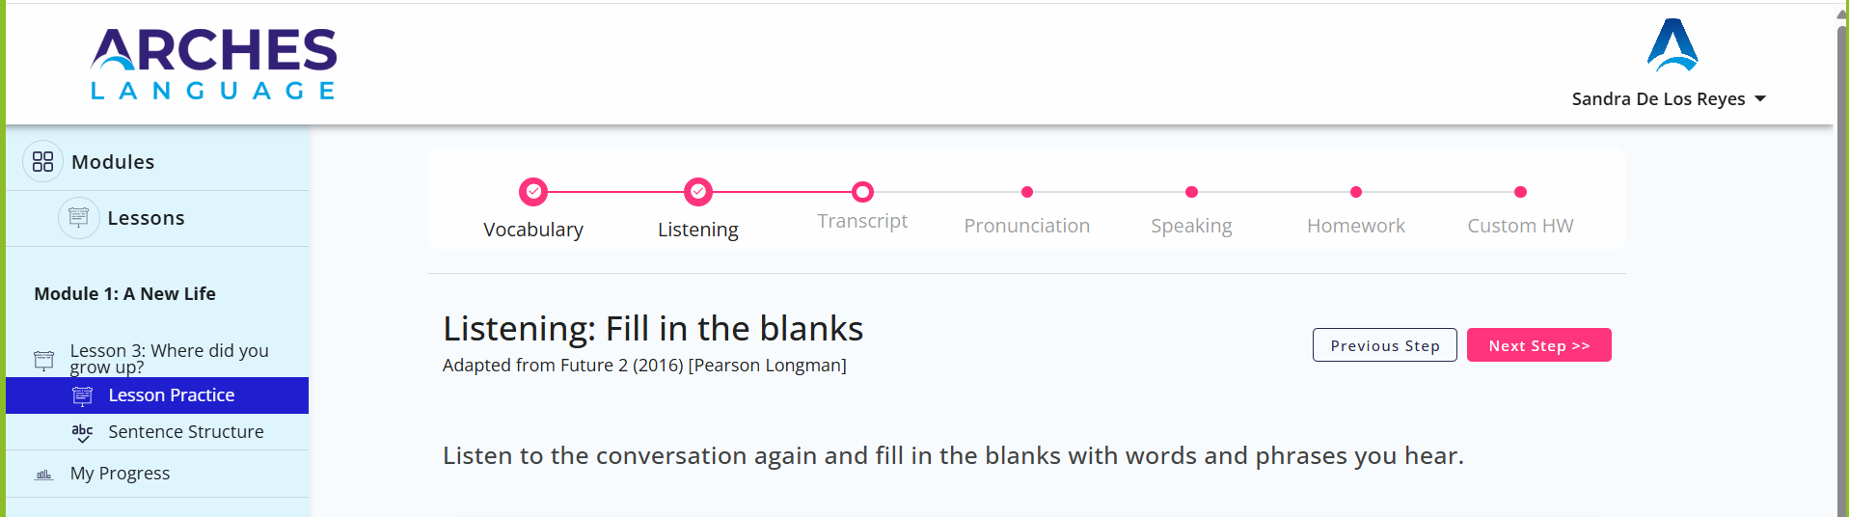This screenshot has height=517, width=1849.
Task: Click the abc Sentence Structure icon
Action: pos(83,432)
